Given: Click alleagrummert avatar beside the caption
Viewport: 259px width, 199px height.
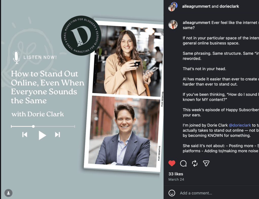Looking at the screenshot, I should pos(173,25).
